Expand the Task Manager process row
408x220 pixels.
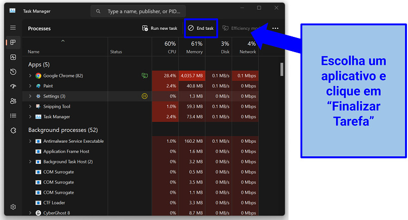tap(30, 117)
